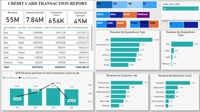The image size is (200, 112).
Task: Filter by Blue card category tile
Action: (116, 15)
